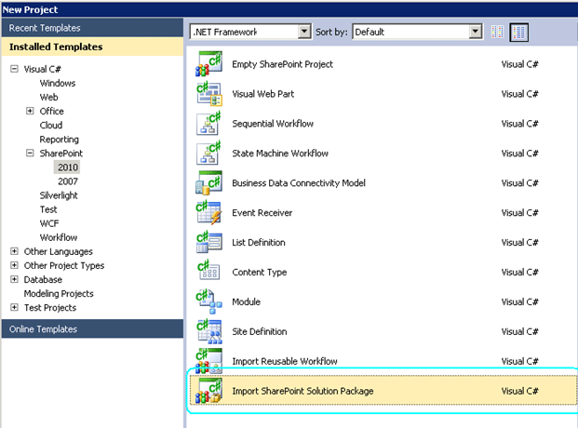Viewport: 578px width, 428px height.
Task: Click the Event Receiver template icon
Action: click(208, 212)
